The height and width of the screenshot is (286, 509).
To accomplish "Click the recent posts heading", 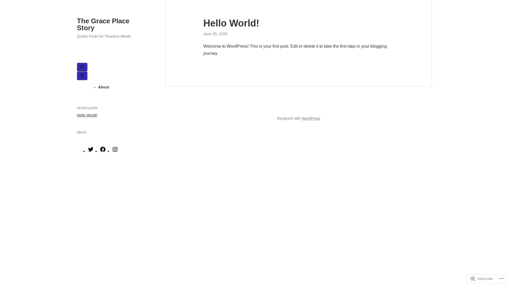I will click(x=87, y=108).
